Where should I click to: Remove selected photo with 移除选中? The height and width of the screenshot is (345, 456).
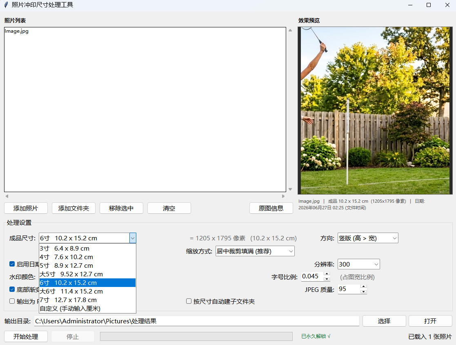tap(121, 208)
